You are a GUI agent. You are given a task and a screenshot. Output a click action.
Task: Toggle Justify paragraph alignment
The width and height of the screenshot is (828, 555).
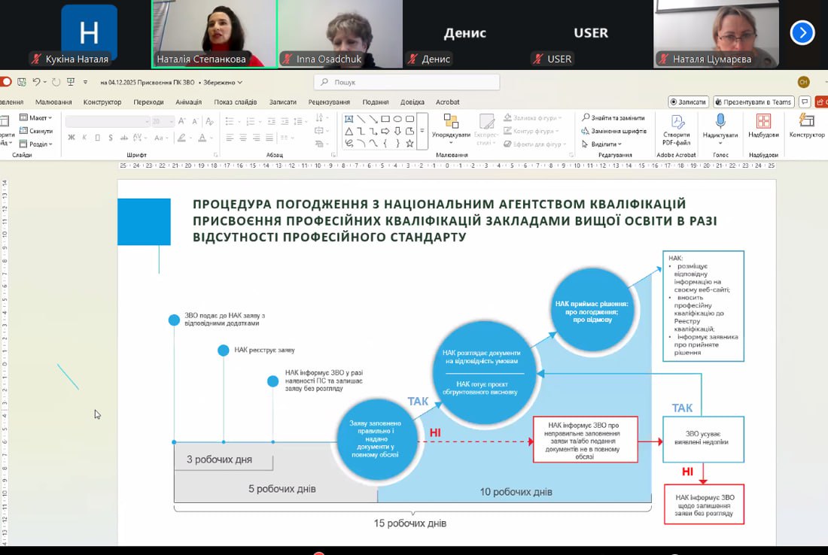[269, 138]
